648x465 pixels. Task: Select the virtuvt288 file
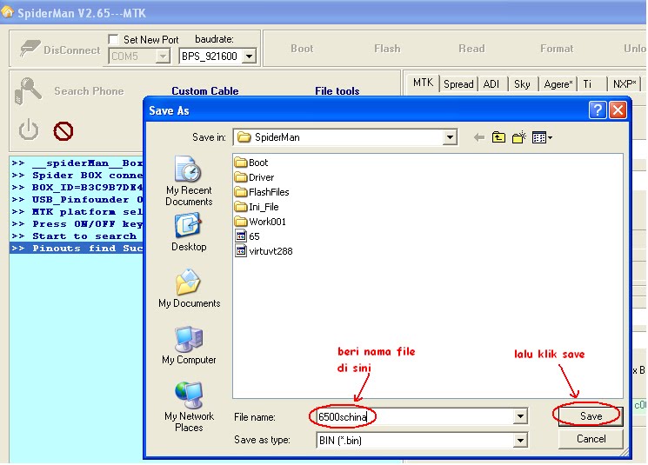(x=264, y=251)
